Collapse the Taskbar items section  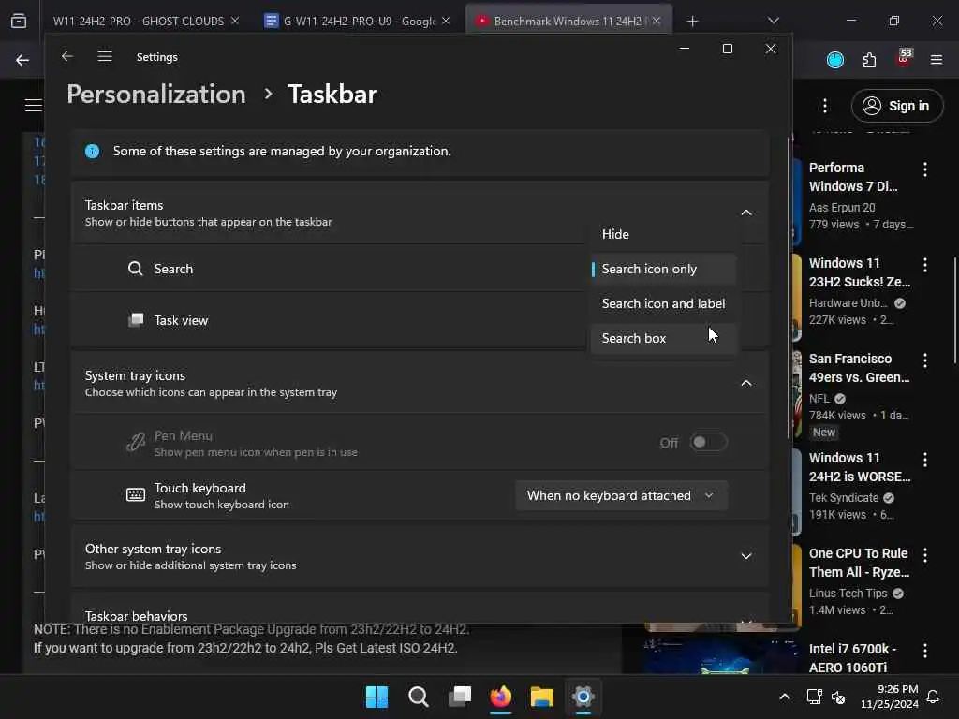pyautogui.click(x=746, y=213)
